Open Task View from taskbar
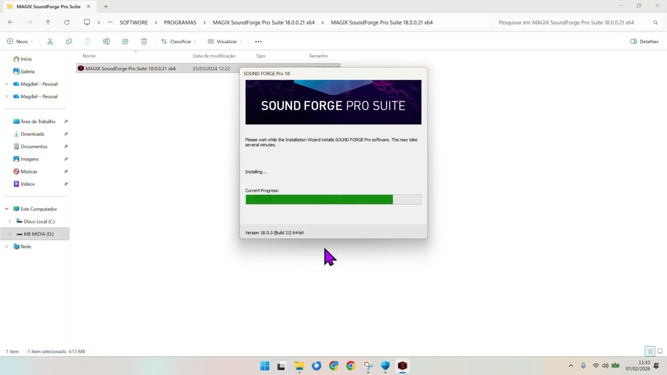 point(281,366)
